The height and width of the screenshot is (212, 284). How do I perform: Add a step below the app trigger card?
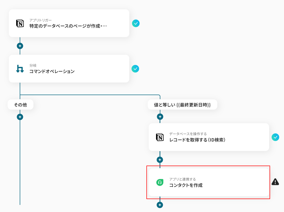pyautogui.click(x=20, y=46)
